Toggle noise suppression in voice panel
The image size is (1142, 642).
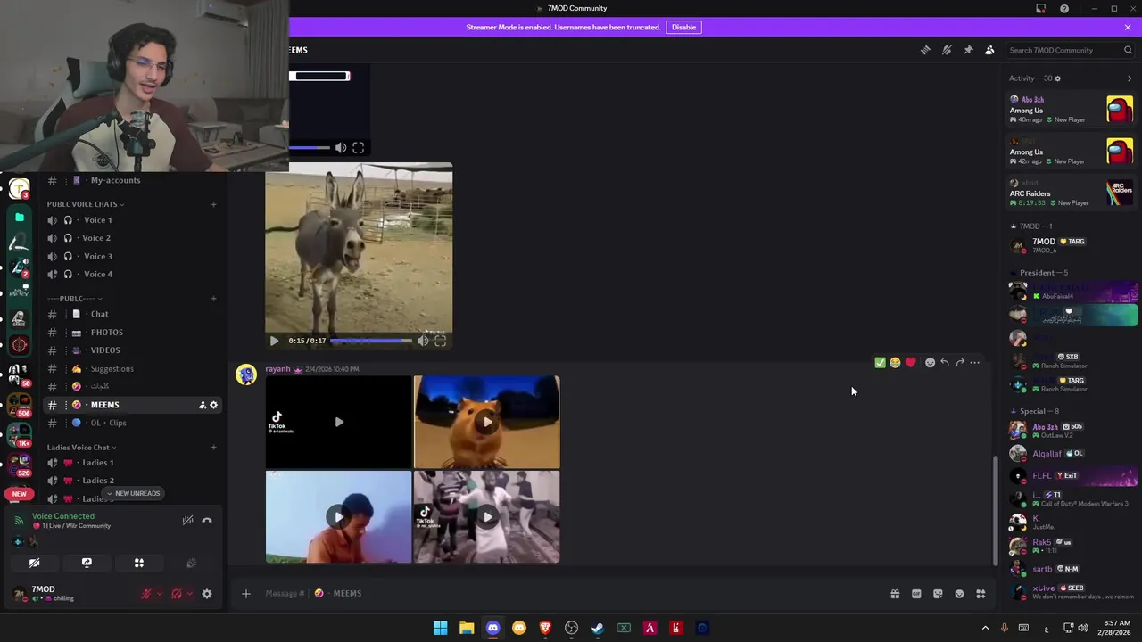[187, 521]
